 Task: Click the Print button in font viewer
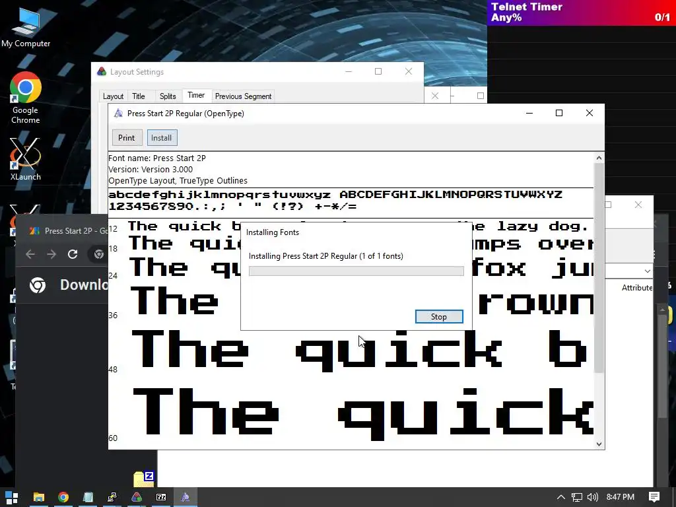click(126, 138)
